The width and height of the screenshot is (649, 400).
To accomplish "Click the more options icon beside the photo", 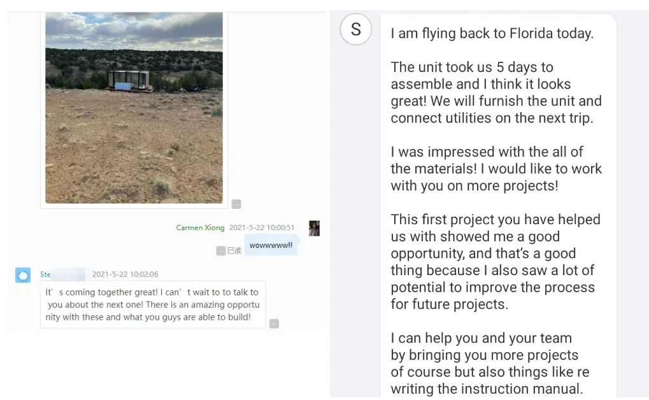I will (236, 204).
